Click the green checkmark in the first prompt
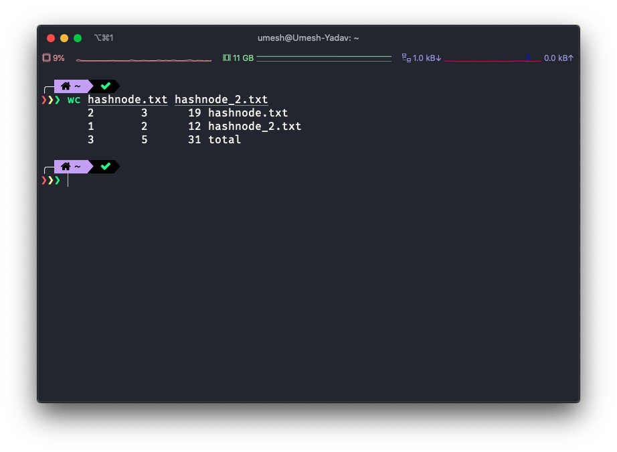This screenshot has height=452, width=617. (x=105, y=86)
